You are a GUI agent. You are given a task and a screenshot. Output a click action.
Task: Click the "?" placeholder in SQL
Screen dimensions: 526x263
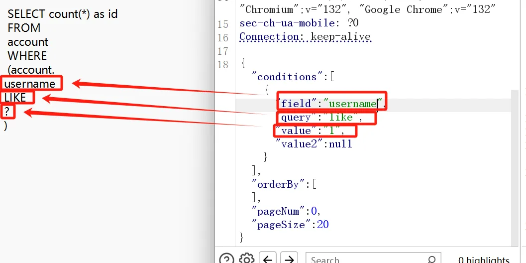pos(6,112)
